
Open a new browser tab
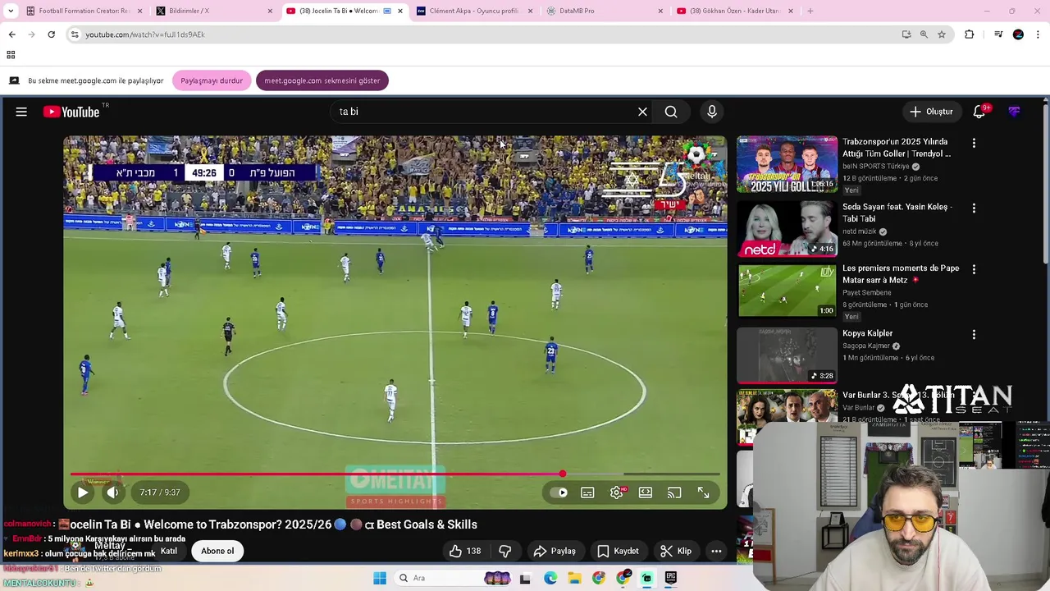810,11
